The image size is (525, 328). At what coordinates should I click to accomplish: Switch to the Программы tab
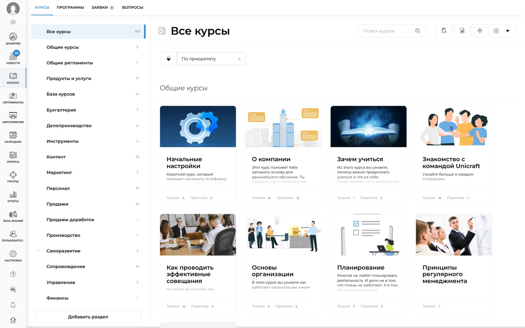pos(70,7)
